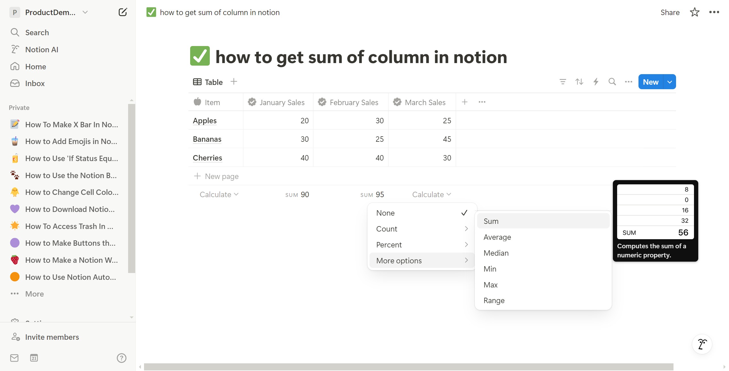
Task: Choose Min from the submenu
Action: (543, 269)
